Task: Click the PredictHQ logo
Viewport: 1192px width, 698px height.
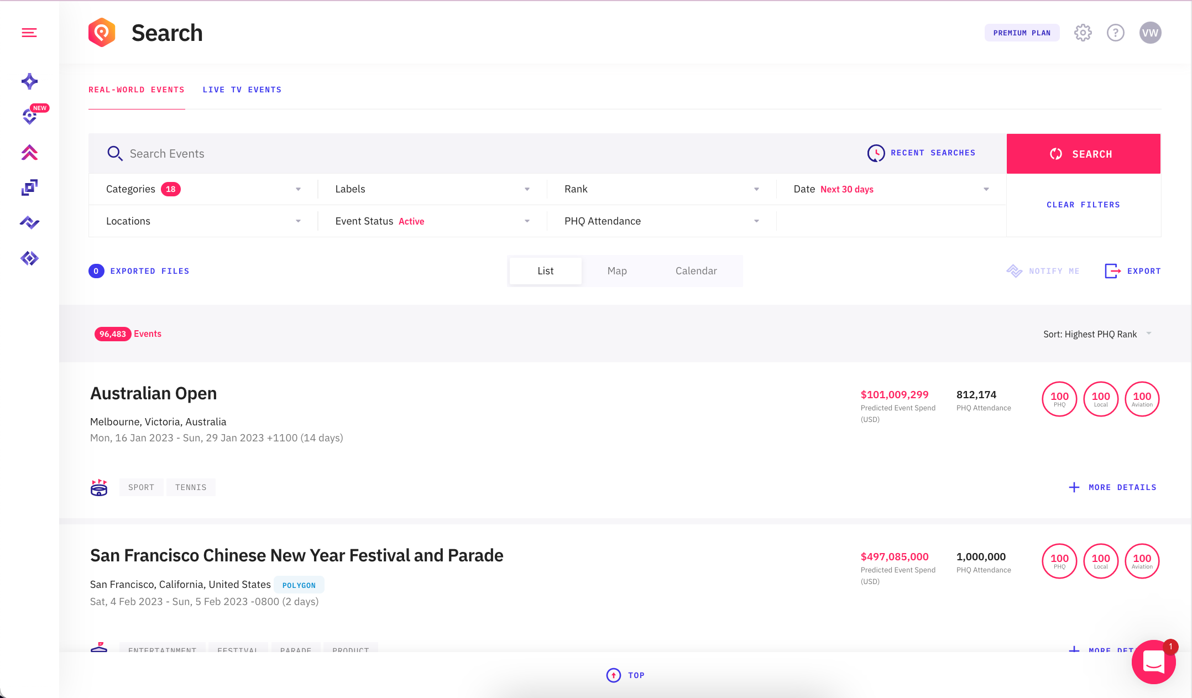Action: (102, 33)
